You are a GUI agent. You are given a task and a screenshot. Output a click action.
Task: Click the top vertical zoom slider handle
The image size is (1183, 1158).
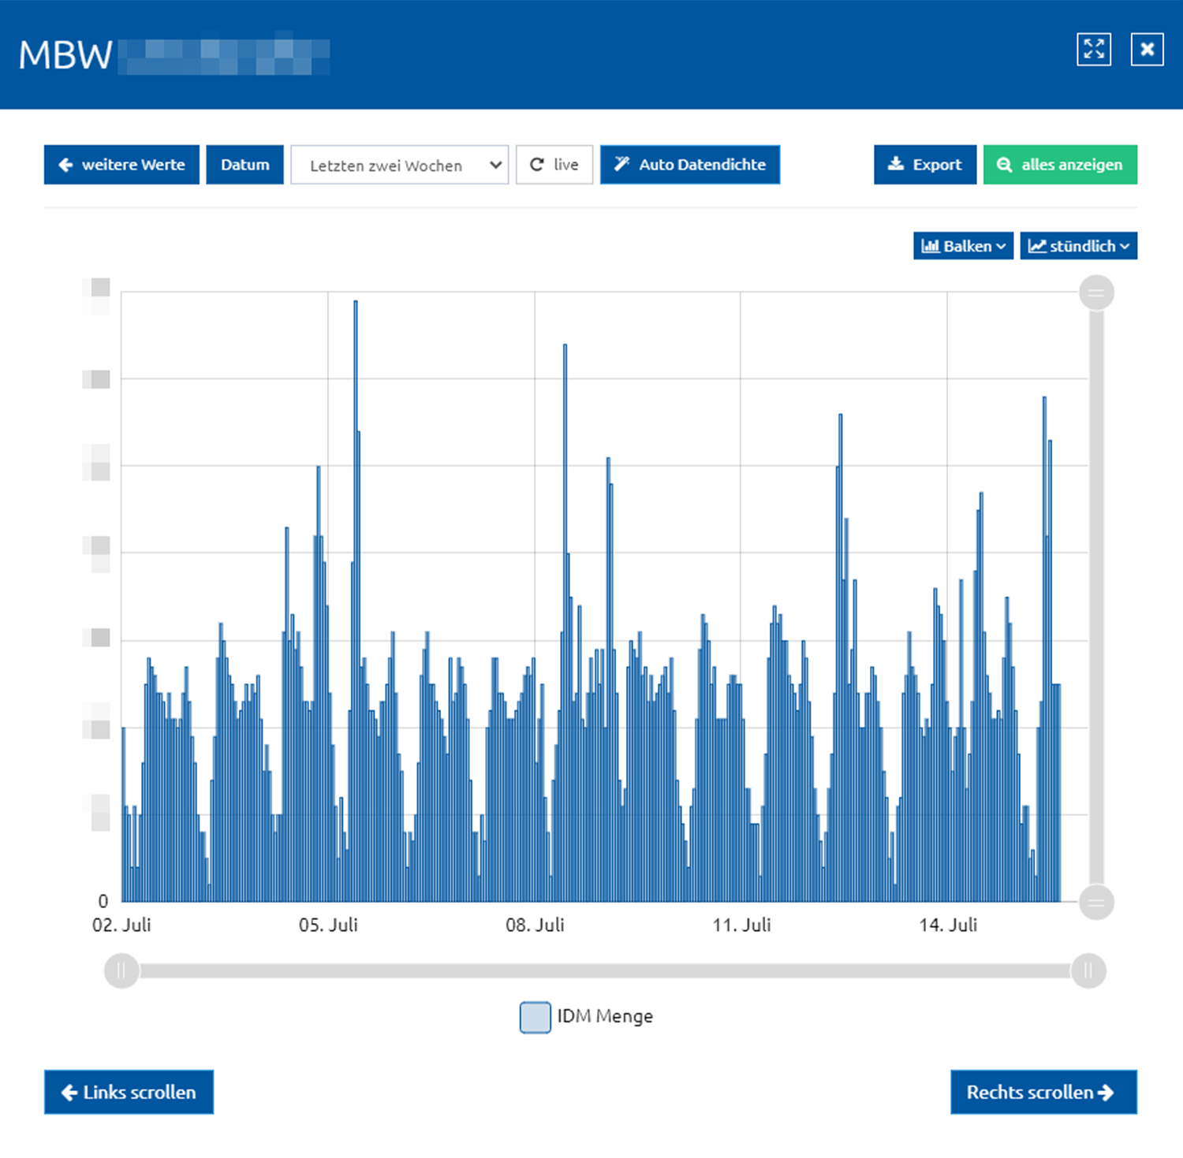tap(1096, 293)
